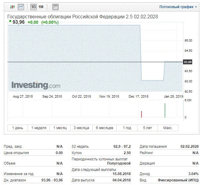Select the area line chart icon
Viewport: 203px width, 185px height.
(21, 7)
